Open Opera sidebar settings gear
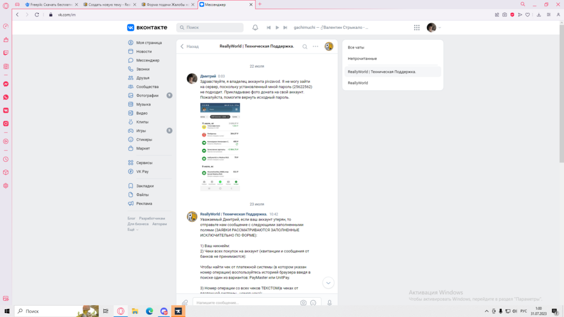 point(6,186)
